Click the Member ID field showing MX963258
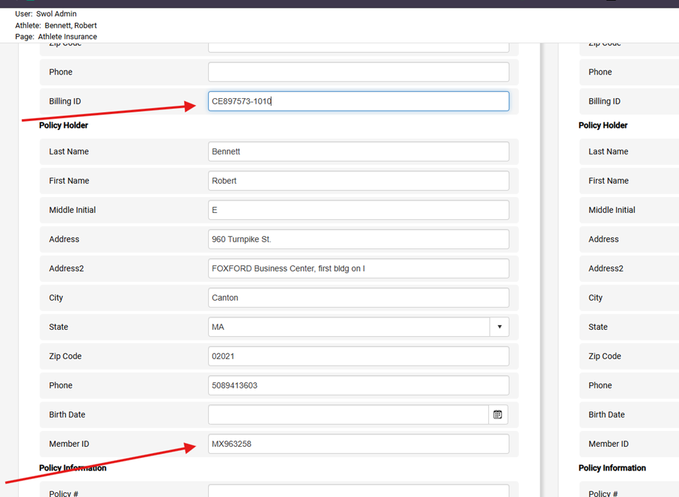Image resolution: width=679 pixels, height=497 pixels. tap(358, 444)
